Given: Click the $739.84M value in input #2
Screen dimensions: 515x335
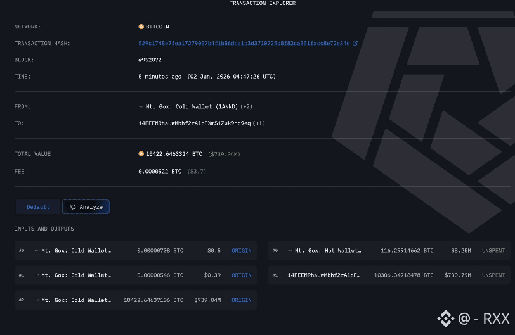Looking at the screenshot, I should pos(207,300).
